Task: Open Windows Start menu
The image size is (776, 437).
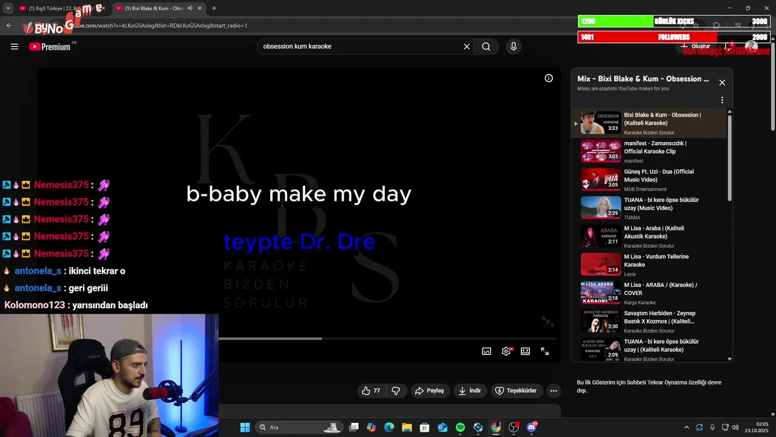Action: [x=245, y=427]
